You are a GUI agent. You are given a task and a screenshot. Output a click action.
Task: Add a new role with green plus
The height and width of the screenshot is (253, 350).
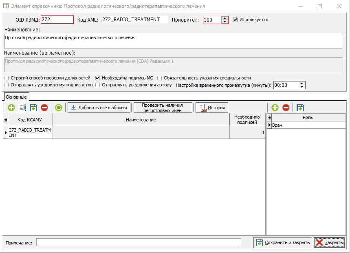pyautogui.click(x=275, y=108)
